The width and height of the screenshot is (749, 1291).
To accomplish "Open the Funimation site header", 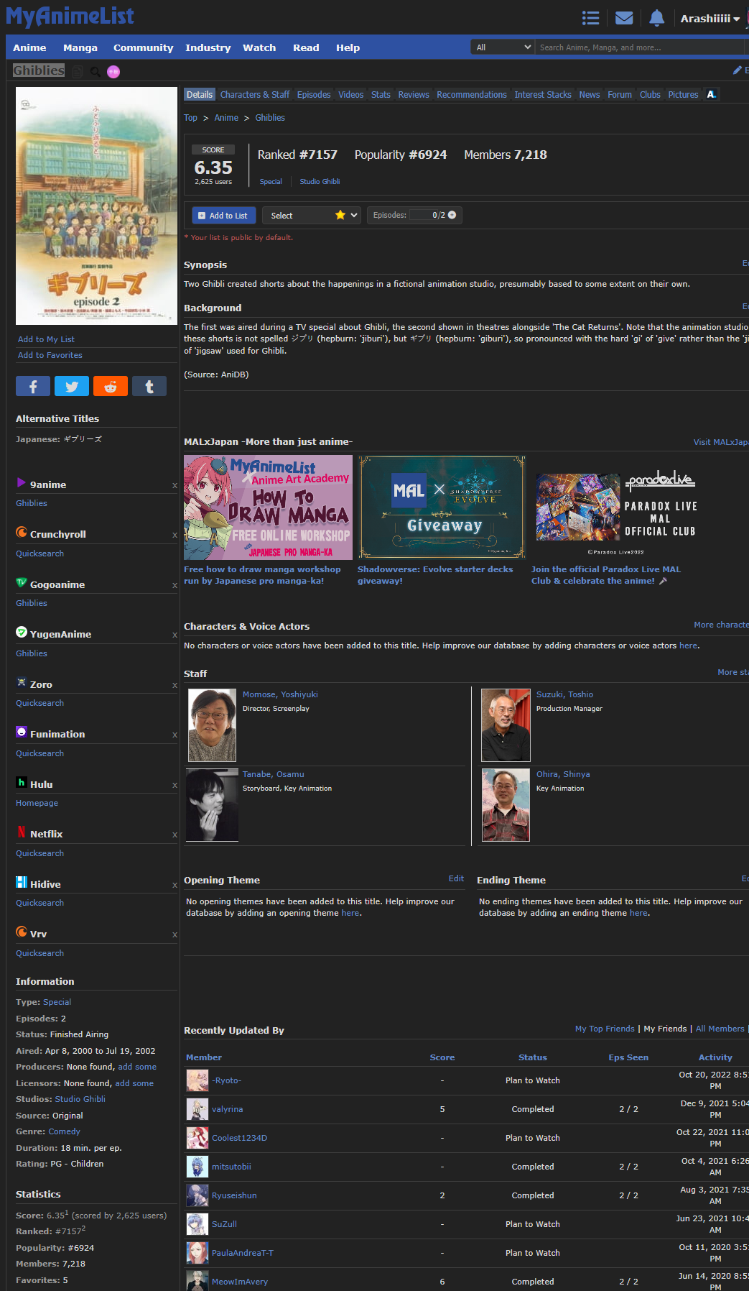I will click(x=57, y=734).
